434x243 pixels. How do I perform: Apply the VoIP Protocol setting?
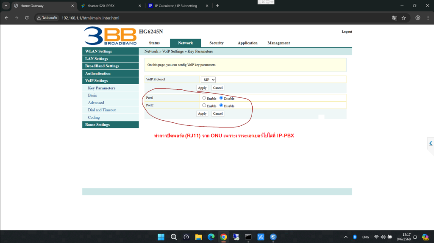tap(202, 88)
